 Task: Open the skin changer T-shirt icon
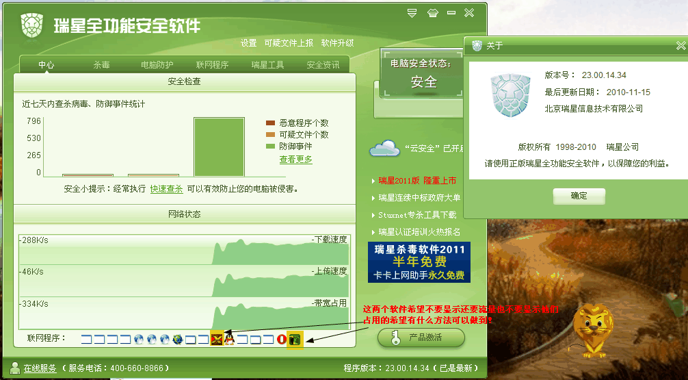pyautogui.click(x=433, y=13)
